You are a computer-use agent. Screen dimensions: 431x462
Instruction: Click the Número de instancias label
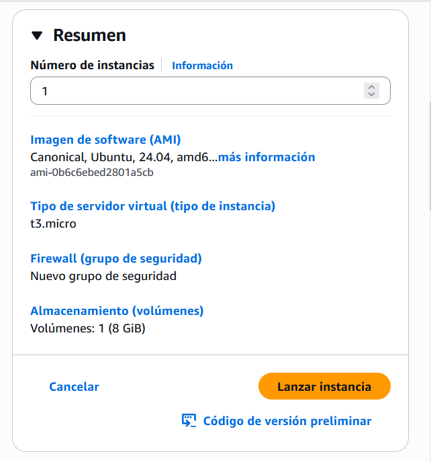tap(92, 65)
